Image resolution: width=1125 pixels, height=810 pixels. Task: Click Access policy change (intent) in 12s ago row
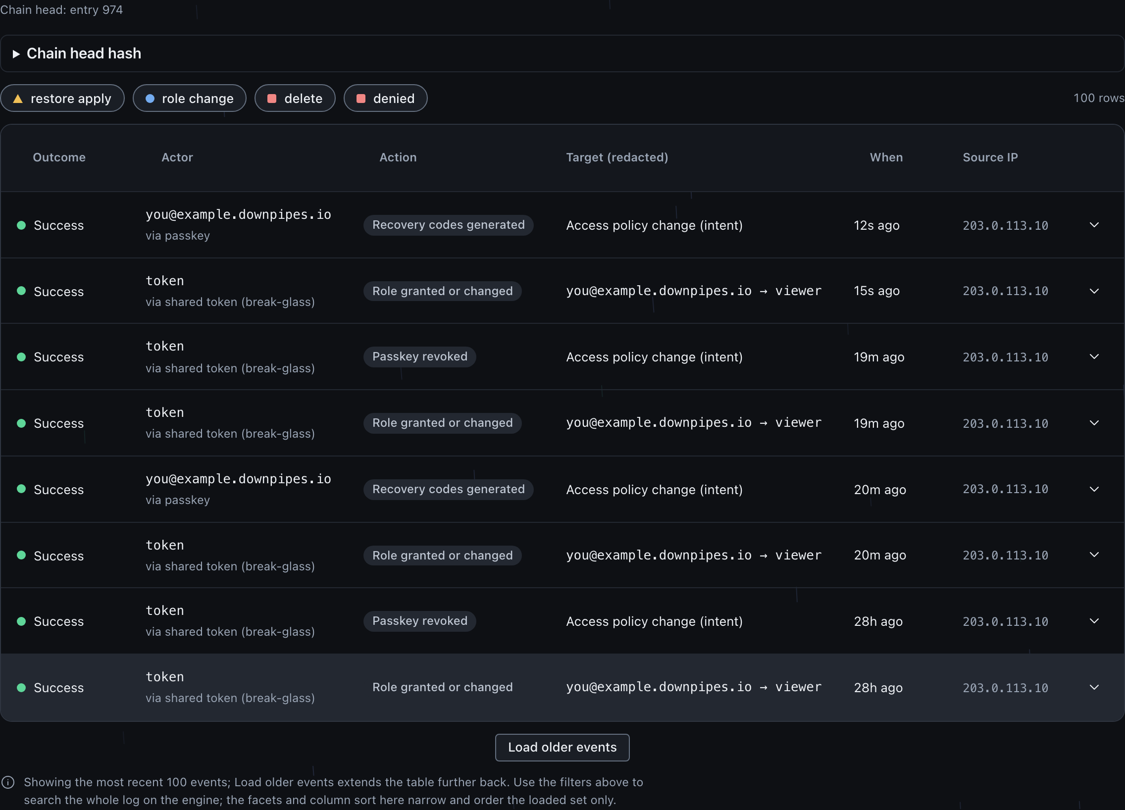click(x=654, y=225)
